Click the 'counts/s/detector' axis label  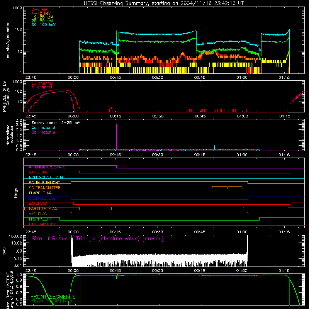point(8,40)
